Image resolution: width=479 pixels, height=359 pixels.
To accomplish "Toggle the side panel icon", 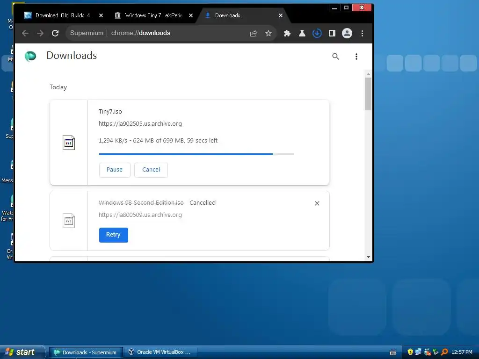I will point(332,33).
